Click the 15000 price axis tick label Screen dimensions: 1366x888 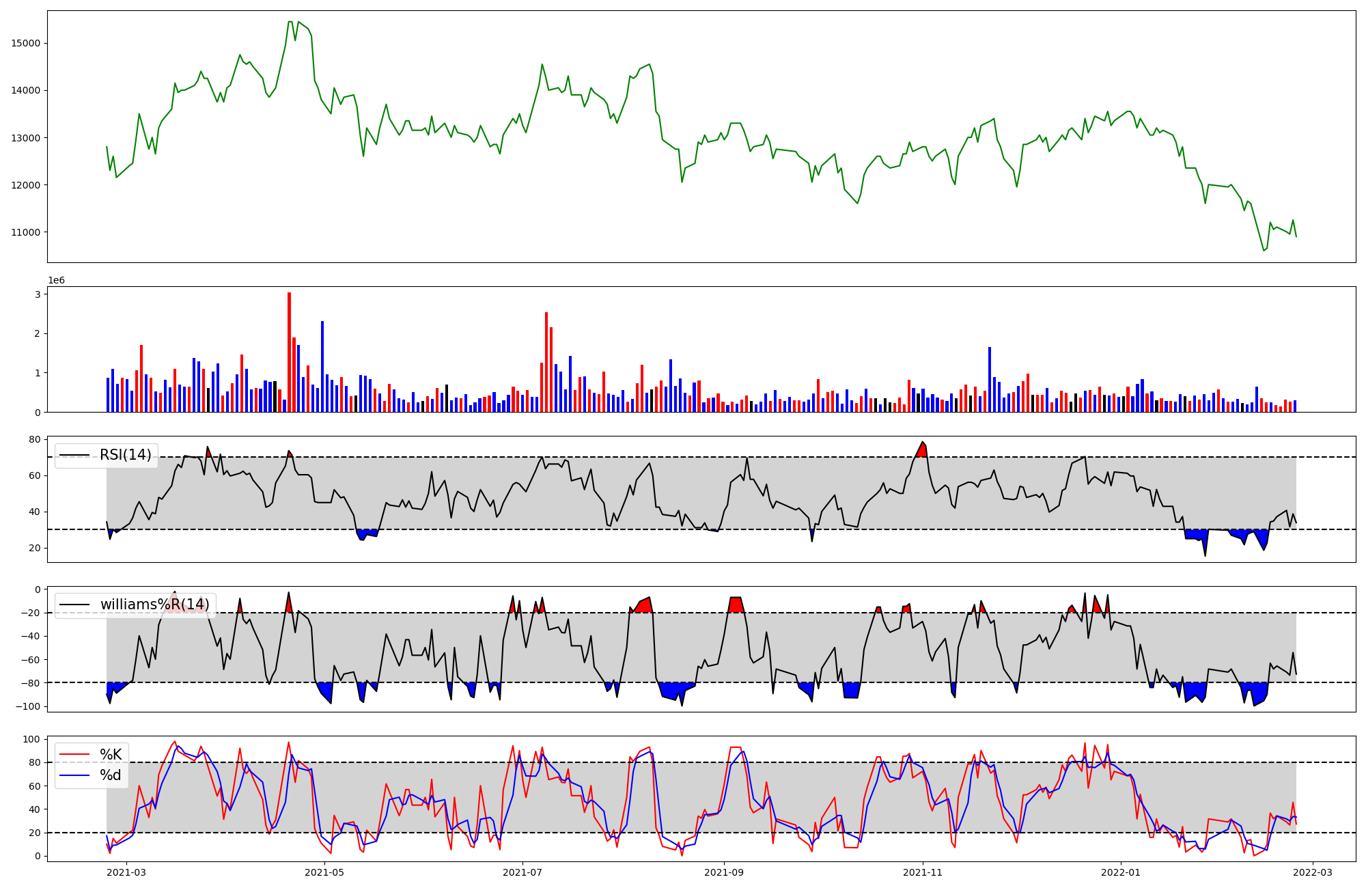[26, 43]
